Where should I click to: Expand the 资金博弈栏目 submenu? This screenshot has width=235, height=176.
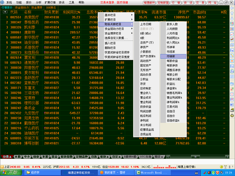click(x=116, y=33)
